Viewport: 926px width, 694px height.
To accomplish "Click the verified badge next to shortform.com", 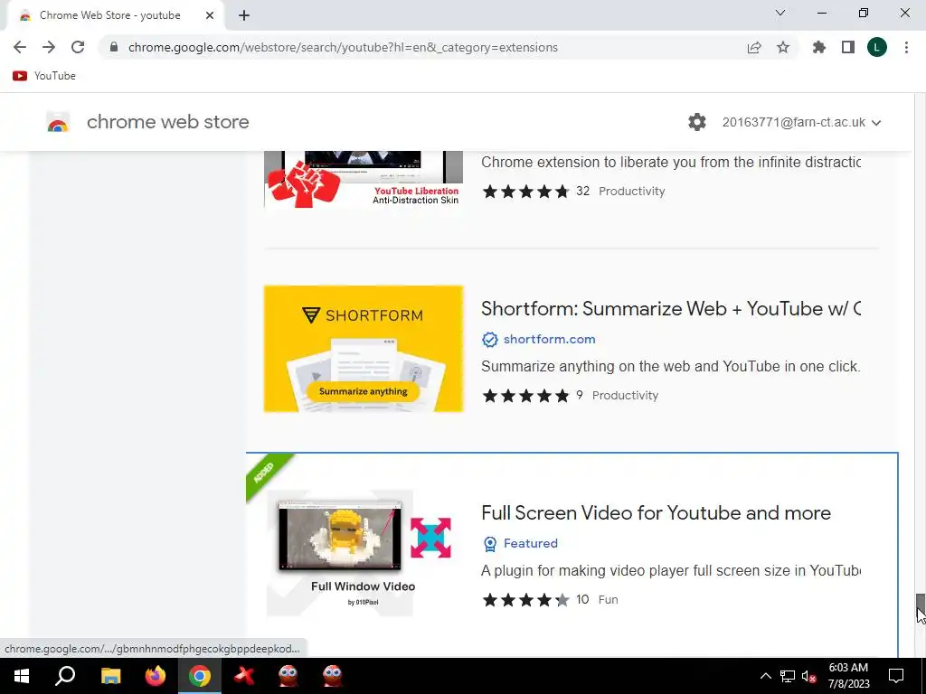I will [489, 340].
